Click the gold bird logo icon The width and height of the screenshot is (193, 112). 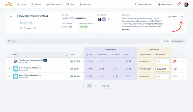(8, 4)
